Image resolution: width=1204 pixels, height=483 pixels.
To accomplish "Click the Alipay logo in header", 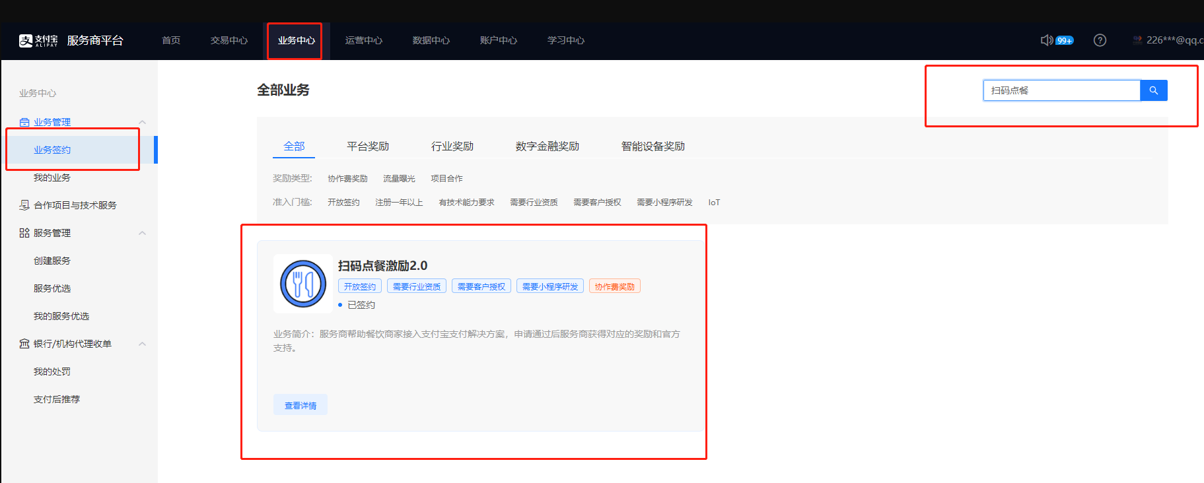I will point(38,41).
